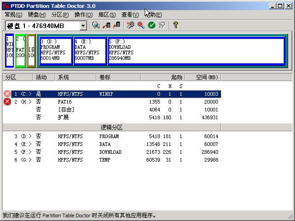Open the 帮助 menu

pyautogui.click(x=153, y=15)
